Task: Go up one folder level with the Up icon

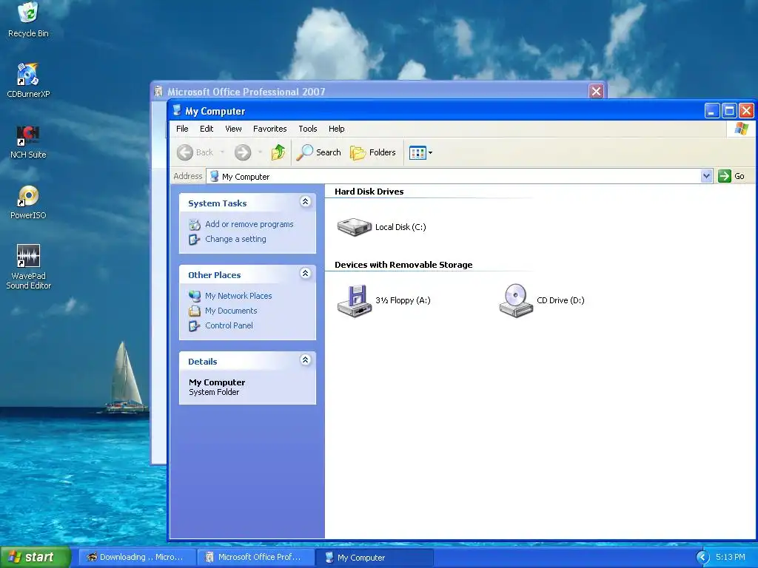Action: tap(278, 152)
